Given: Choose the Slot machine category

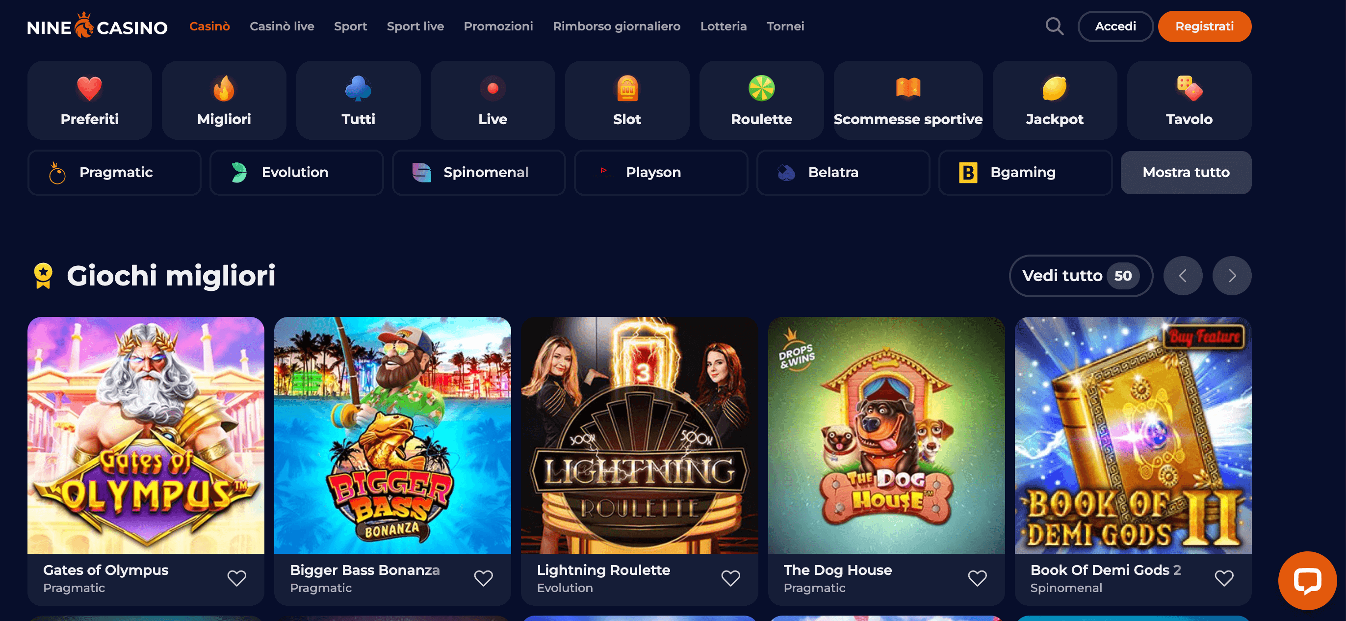Looking at the screenshot, I should coord(627,101).
